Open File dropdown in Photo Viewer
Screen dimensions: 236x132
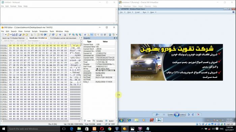[x=123, y=12]
